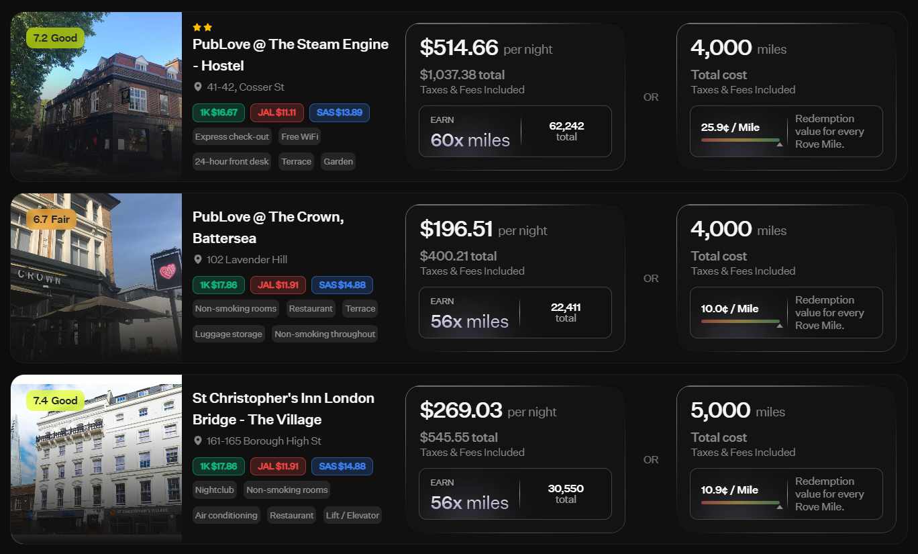Click the 6.7 Fair rating badge
Image resolution: width=918 pixels, height=554 pixels.
pyautogui.click(x=51, y=220)
